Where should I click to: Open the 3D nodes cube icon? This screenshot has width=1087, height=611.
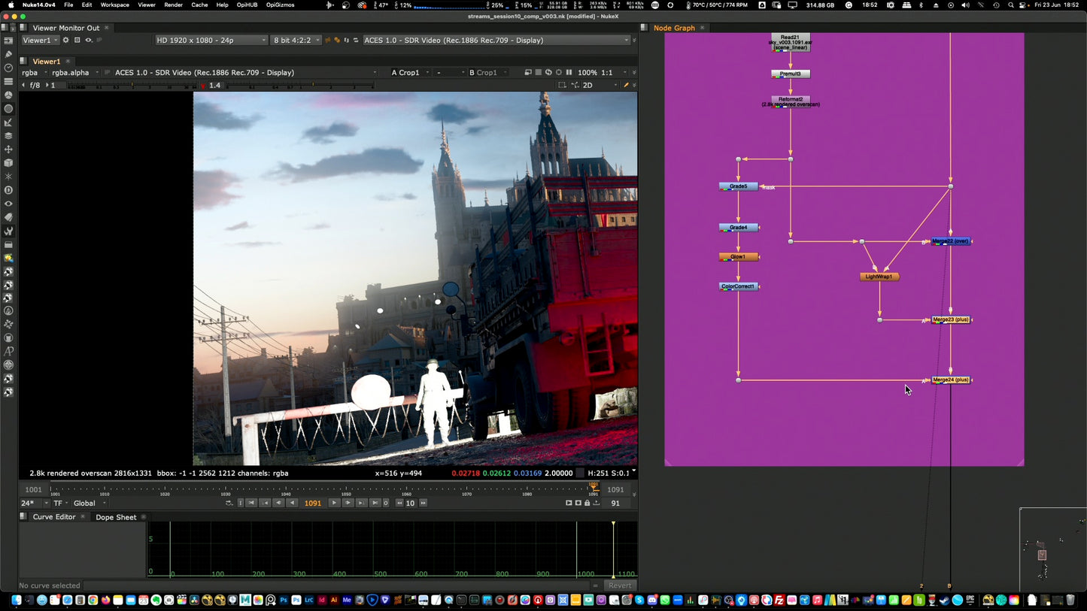[8, 162]
